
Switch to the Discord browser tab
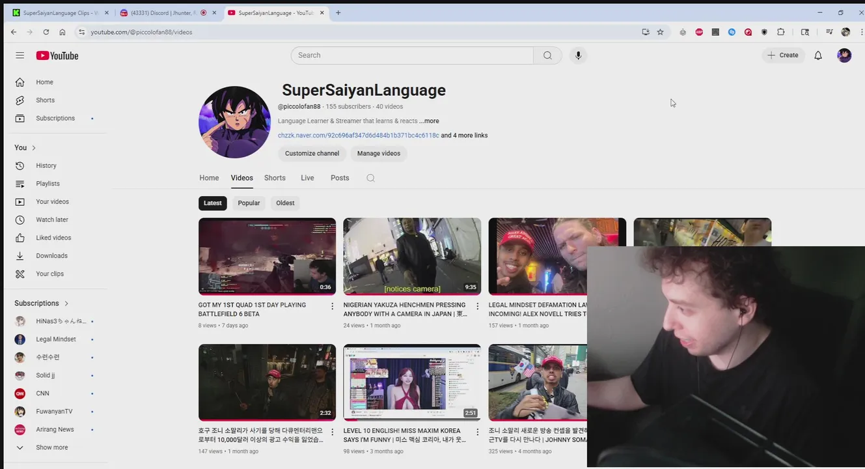tap(168, 12)
